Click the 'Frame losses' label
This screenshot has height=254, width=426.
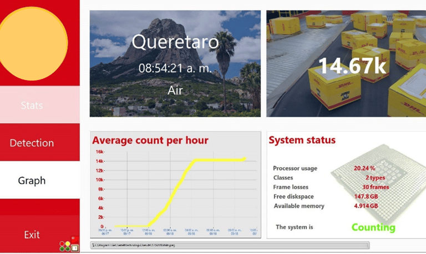pos(291,187)
